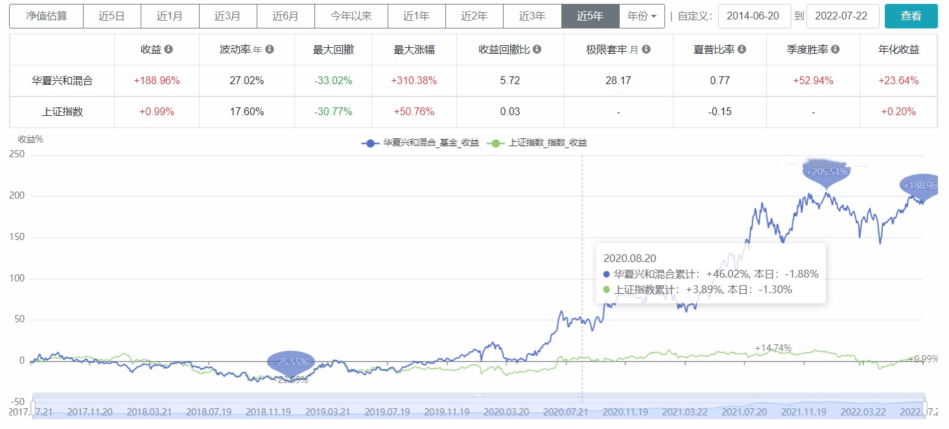Open the 年份 dropdown
This screenshot has width=949, height=429.
[642, 16]
